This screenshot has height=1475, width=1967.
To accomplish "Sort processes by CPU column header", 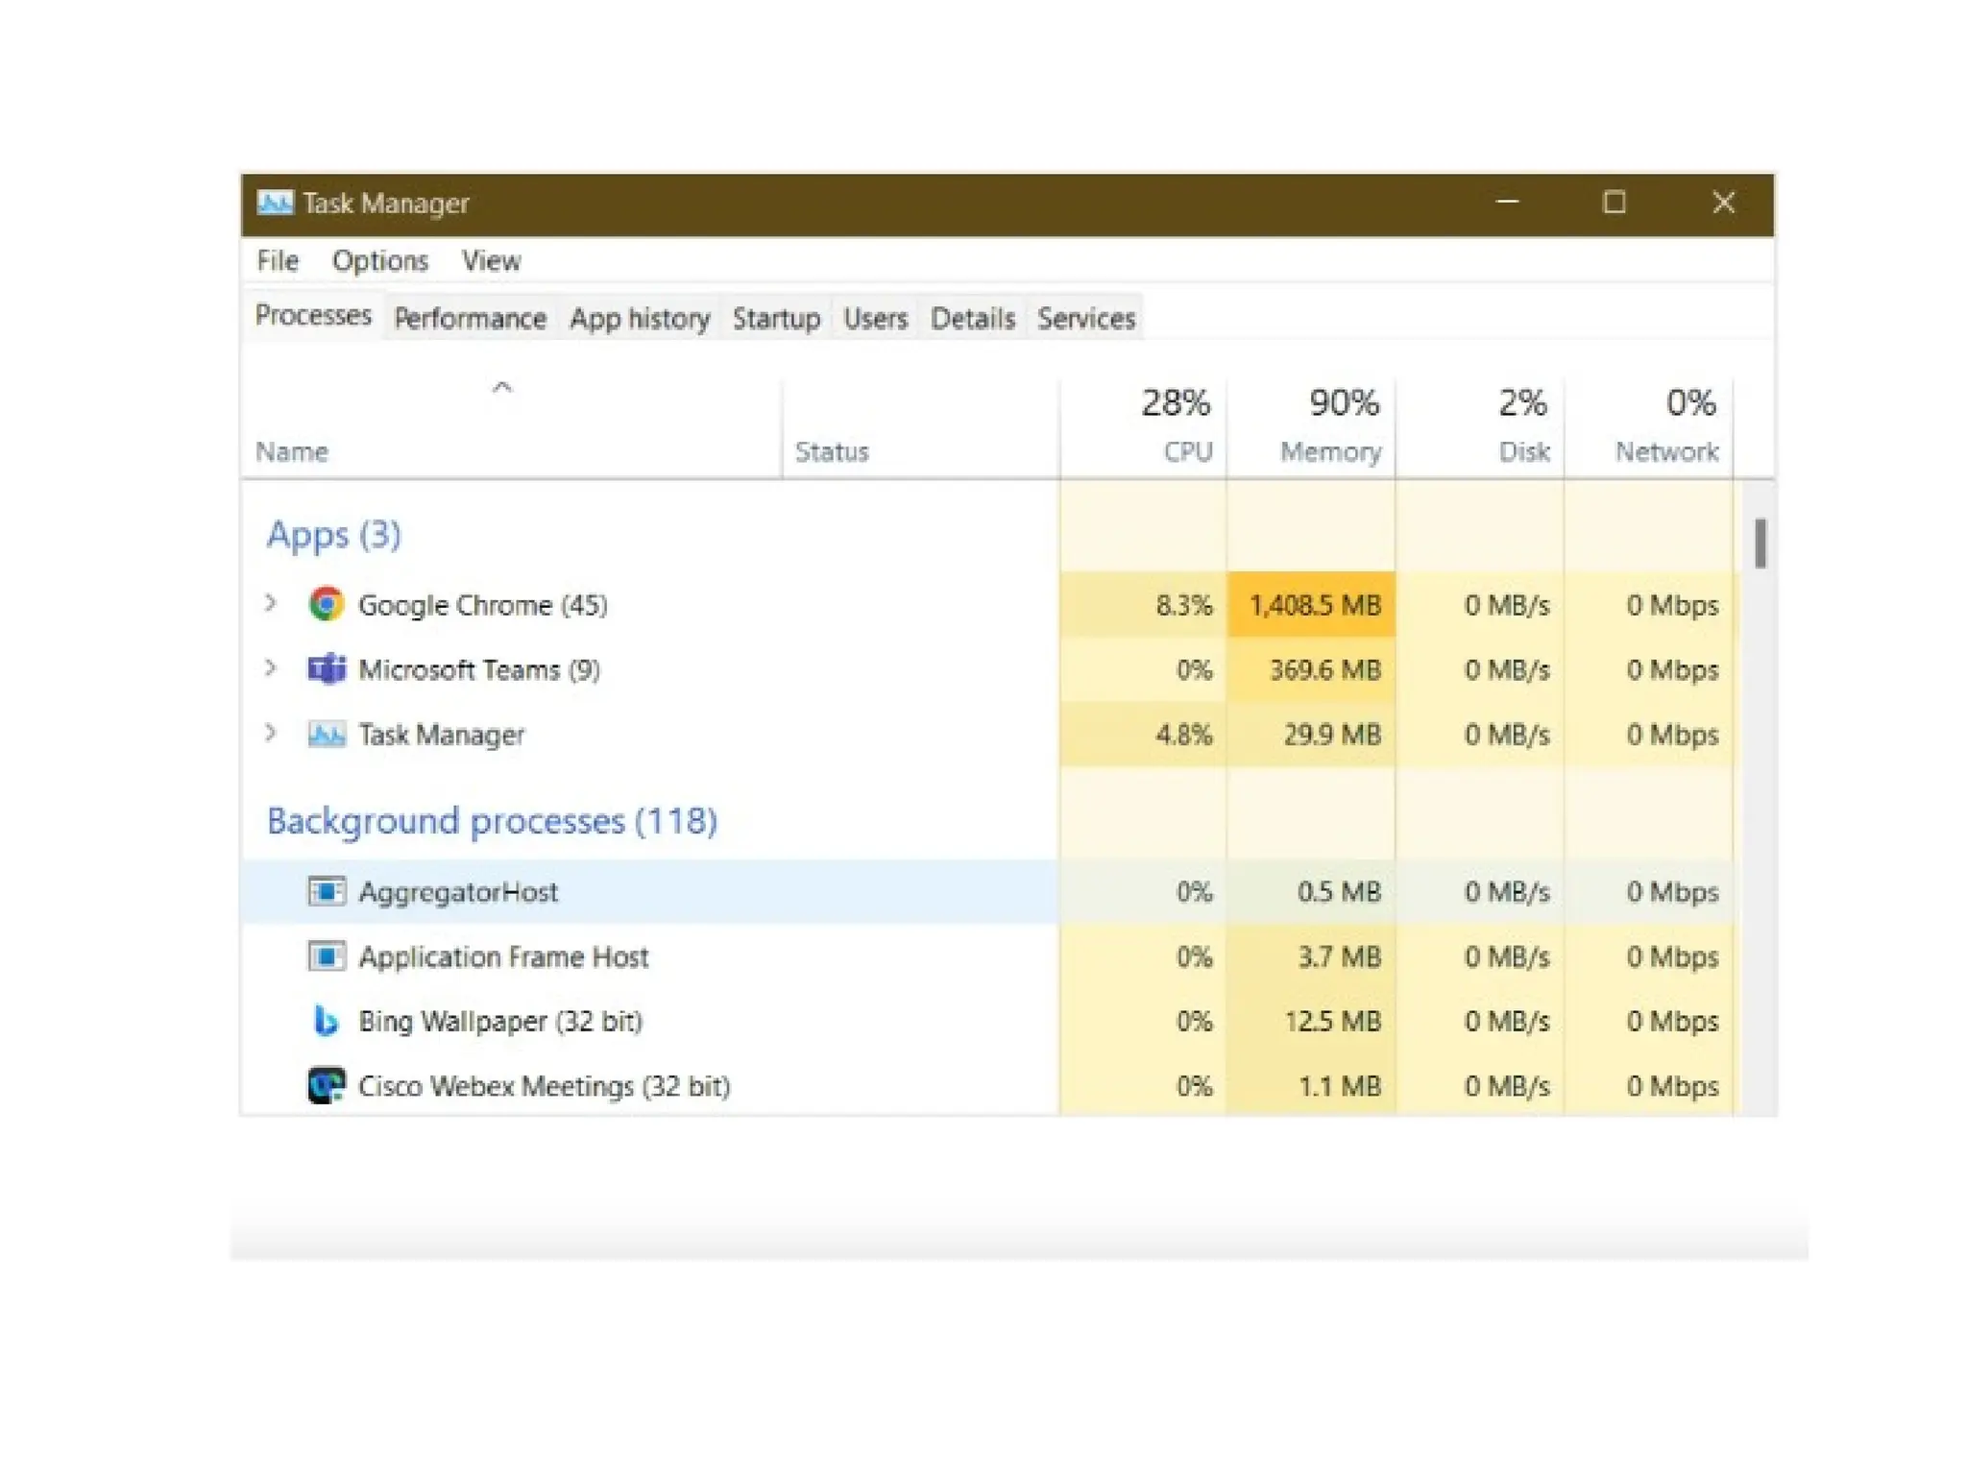I will point(1187,450).
